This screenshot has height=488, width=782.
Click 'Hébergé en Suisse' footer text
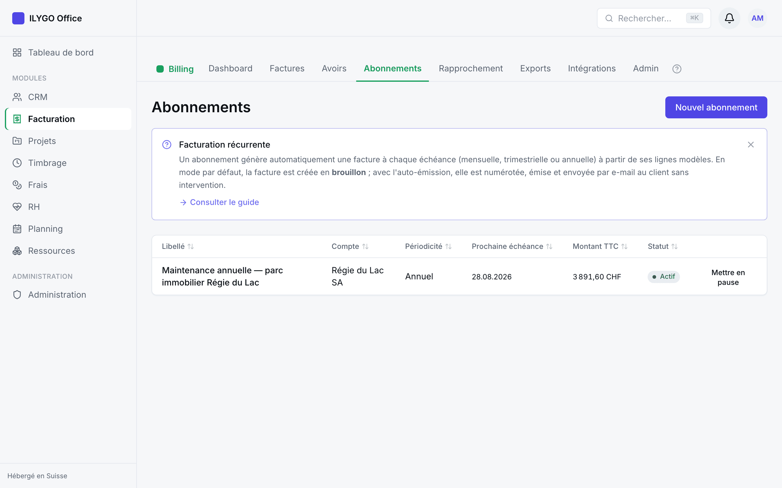tap(37, 476)
